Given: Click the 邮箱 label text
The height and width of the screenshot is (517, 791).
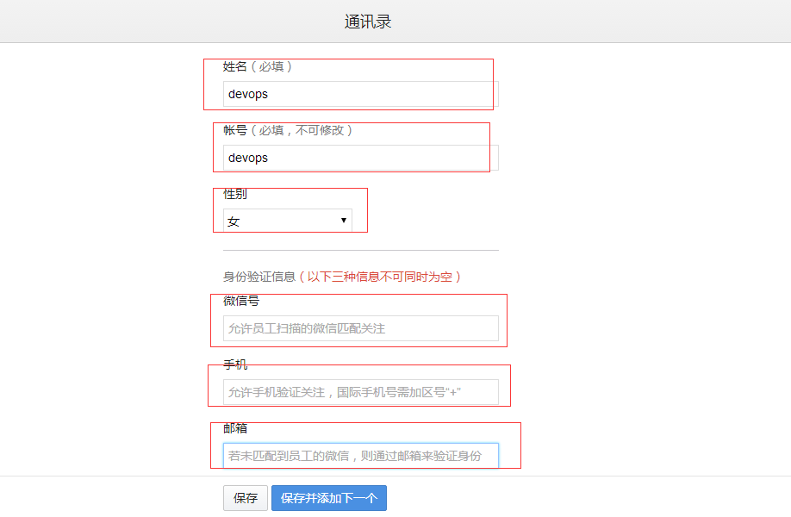Looking at the screenshot, I should click(x=235, y=428).
